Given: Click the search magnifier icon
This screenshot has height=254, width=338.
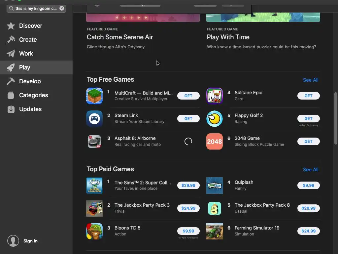Looking at the screenshot, I should click(11, 8).
